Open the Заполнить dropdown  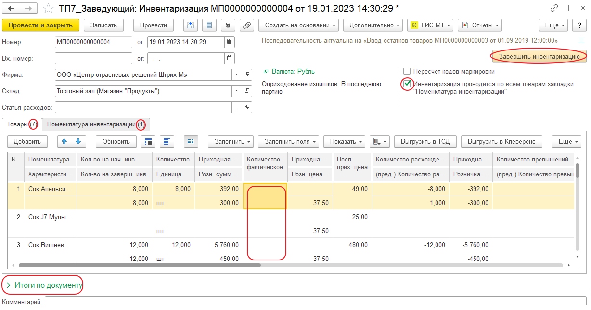[231, 141]
